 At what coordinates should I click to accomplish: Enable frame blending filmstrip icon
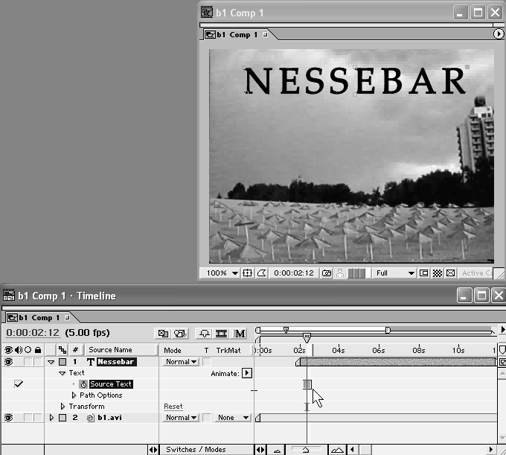[x=222, y=334]
